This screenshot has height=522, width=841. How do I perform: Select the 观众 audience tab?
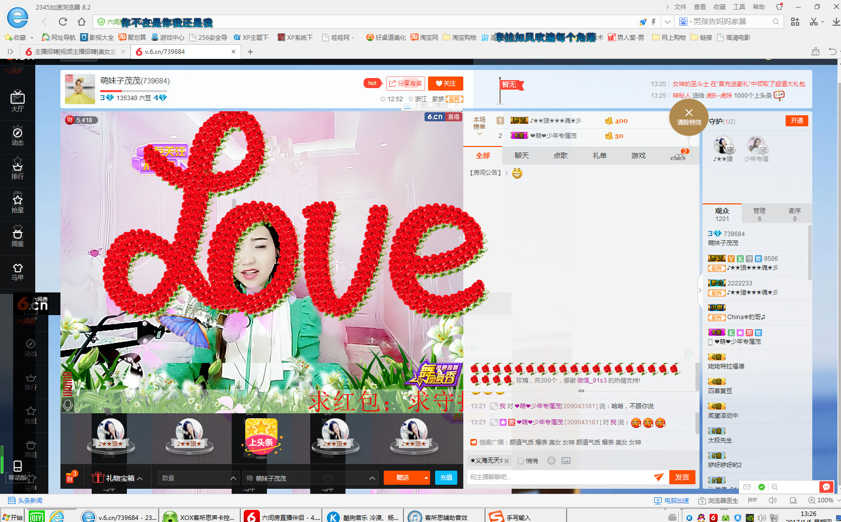coord(722,214)
